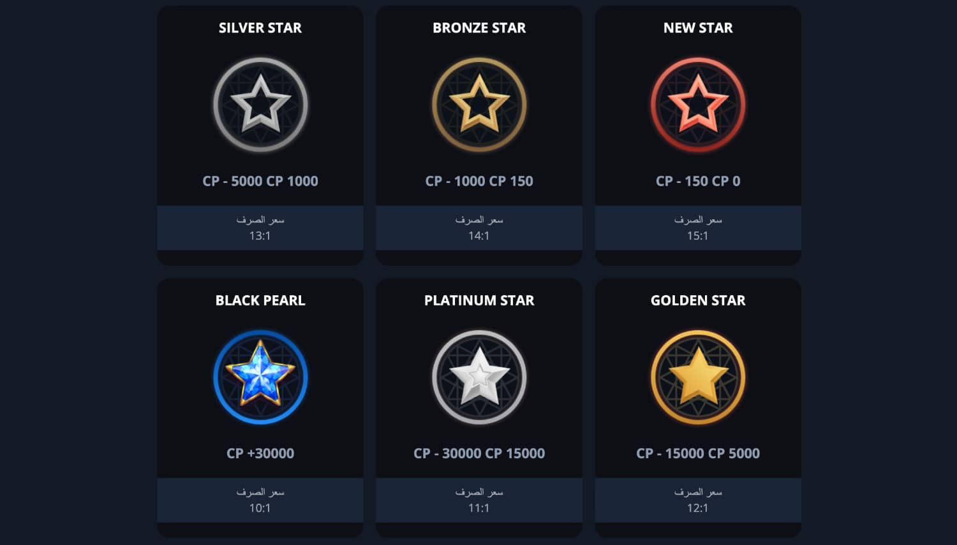Click the BLACK PEARL title
The image size is (957, 545).
tap(260, 300)
